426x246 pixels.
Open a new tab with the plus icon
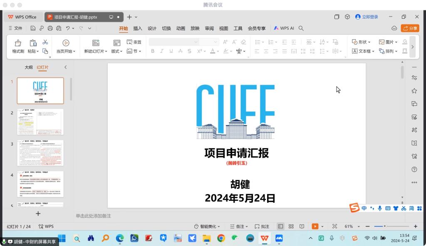[129, 17]
